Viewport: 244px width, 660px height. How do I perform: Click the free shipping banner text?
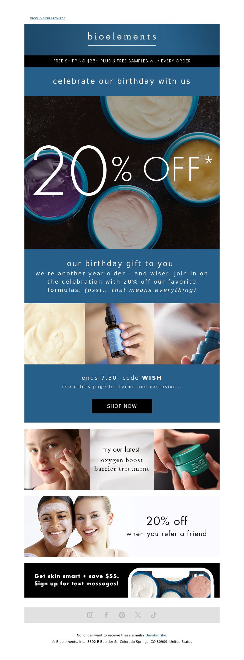pyautogui.click(x=122, y=61)
